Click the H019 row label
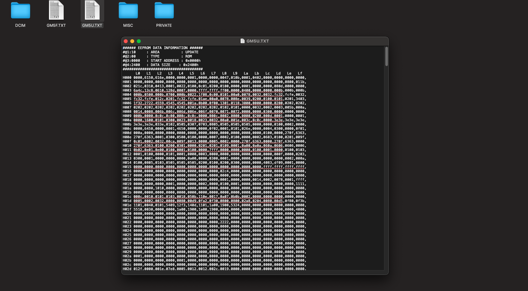 [x=127, y=184]
